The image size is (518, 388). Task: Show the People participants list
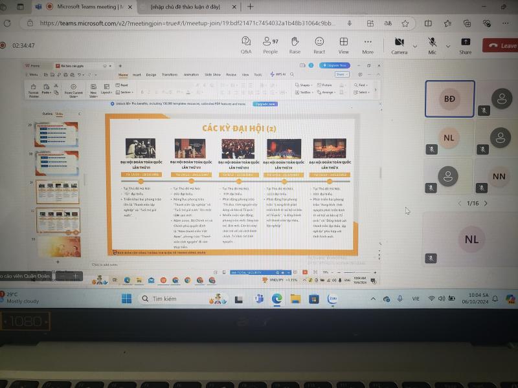pos(270,45)
